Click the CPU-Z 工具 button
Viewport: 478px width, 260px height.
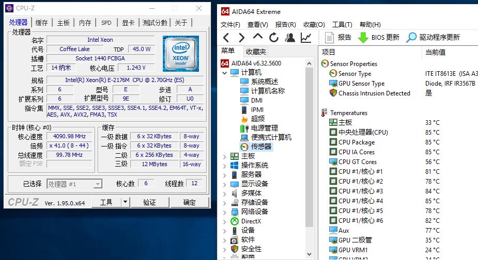coord(106,202)
